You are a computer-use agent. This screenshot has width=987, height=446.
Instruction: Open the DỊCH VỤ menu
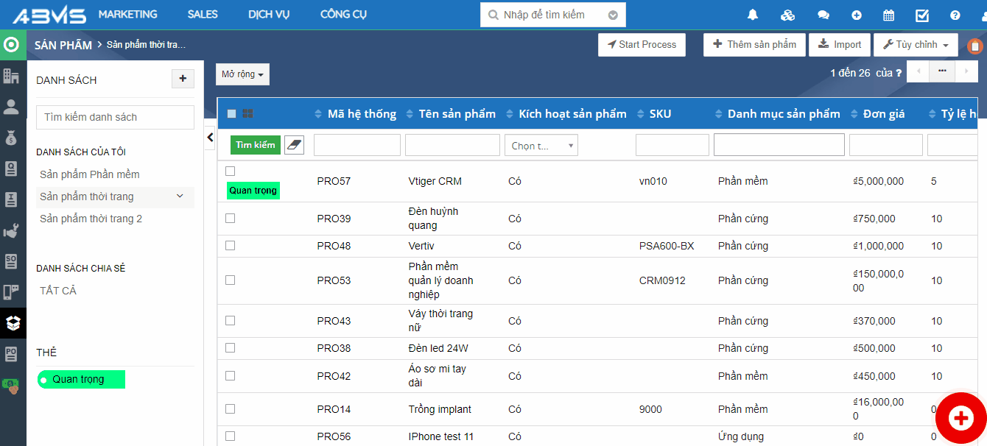tap(269, 15)
